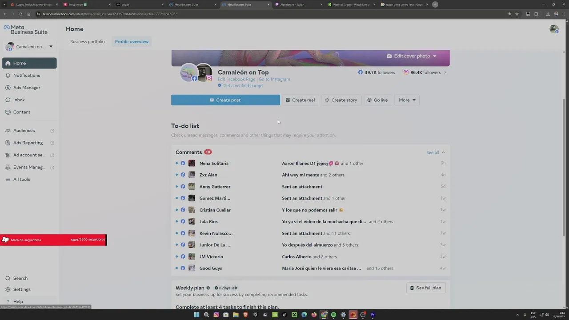Click the Instagram 96.4K followers icon

(x=406, y=72)
